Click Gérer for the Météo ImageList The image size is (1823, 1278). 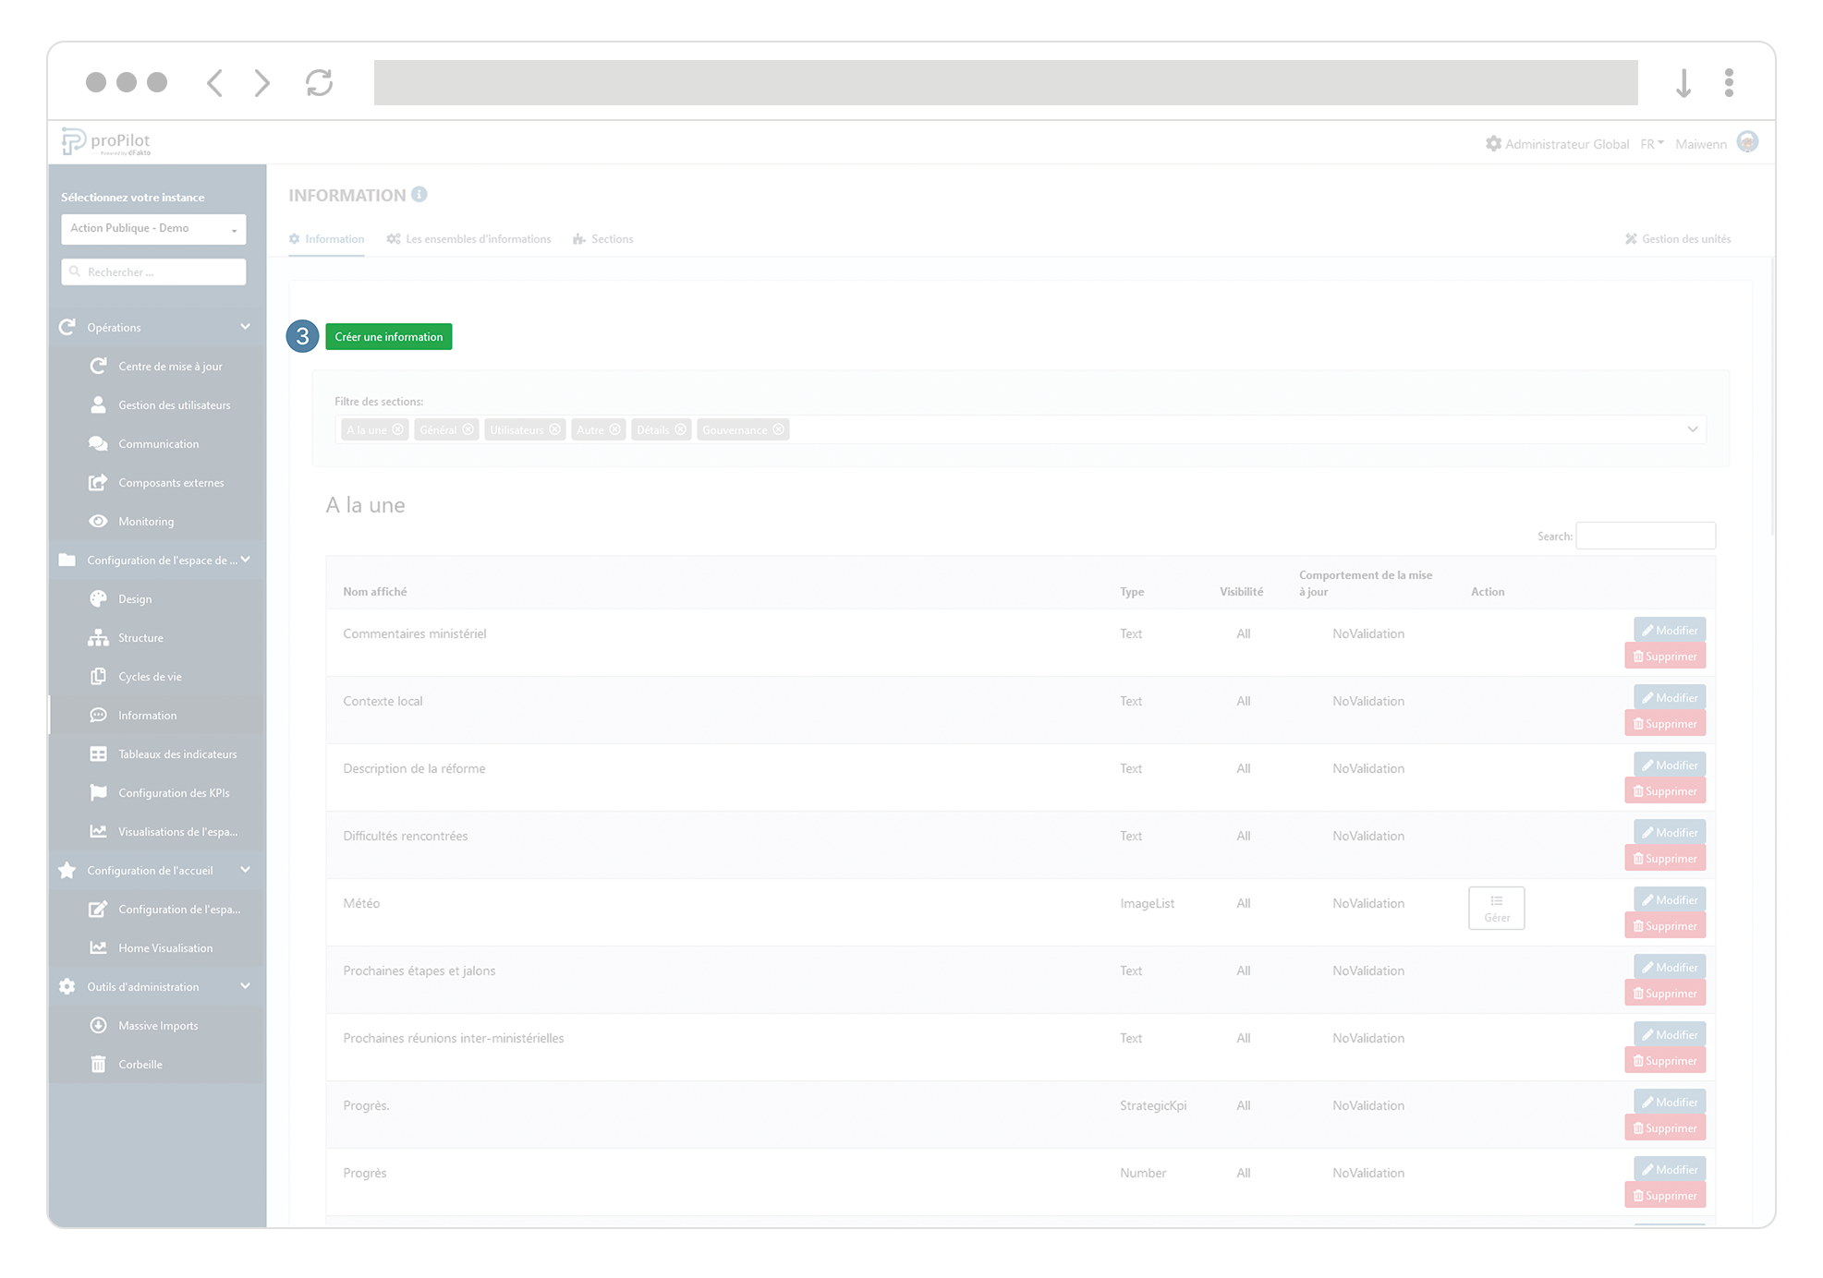(1495, 908)
